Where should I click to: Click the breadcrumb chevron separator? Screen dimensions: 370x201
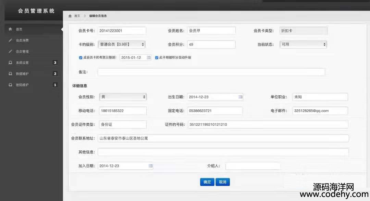click(x=85, y=16)
